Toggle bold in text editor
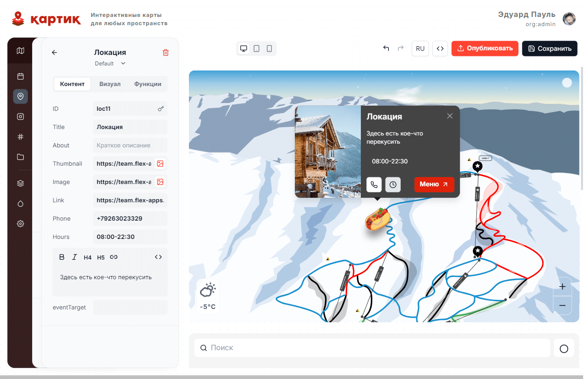This screenshot has height=379, width=586. coord(62,257)
